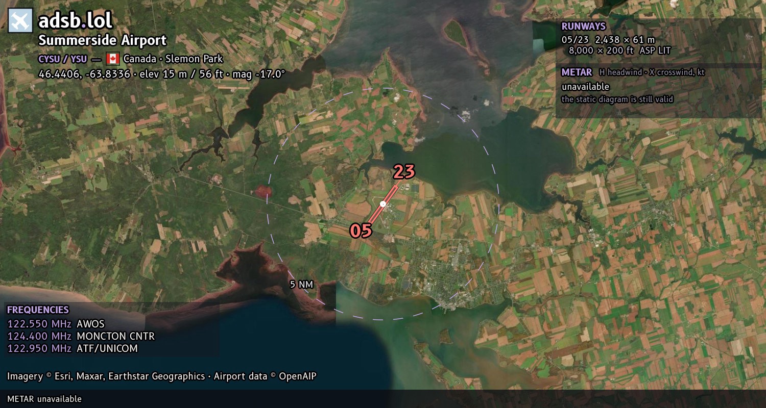Image resolution: width=766 pixels, height=408 pixels.
Task: Click the 5 NM range ring label
Action: (x=301, y=285)
